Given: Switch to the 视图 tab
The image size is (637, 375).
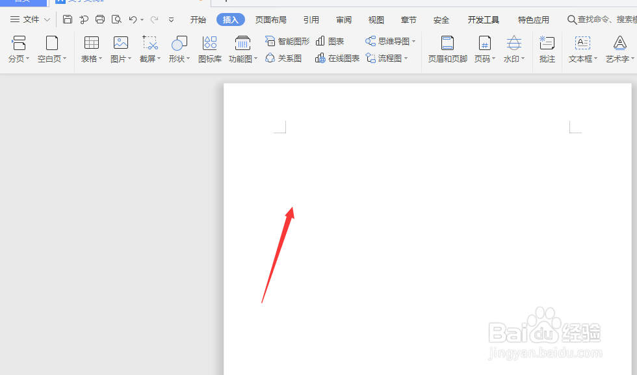Looking at the screenshot, I should click(376, 19).
